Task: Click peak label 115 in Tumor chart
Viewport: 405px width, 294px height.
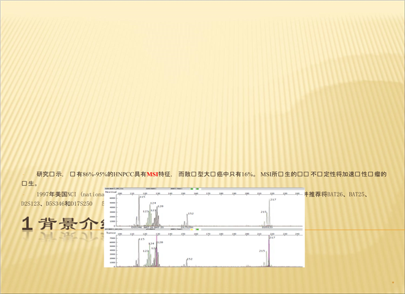Action: coord(141,239)
